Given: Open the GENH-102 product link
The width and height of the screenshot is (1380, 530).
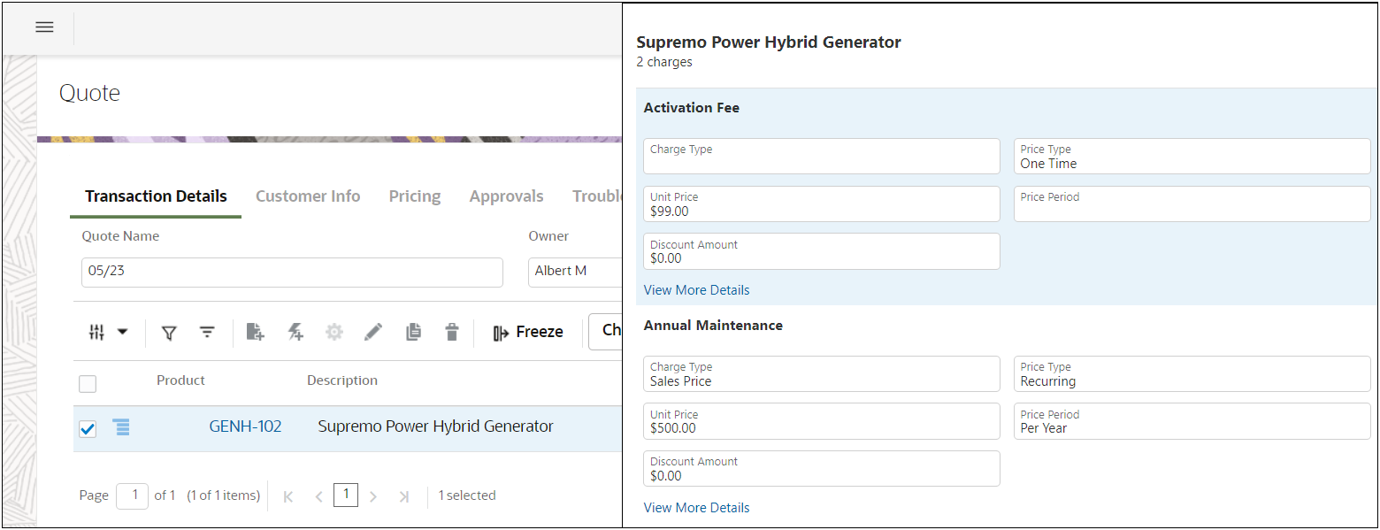Looking at the screenshot, I should tap(245, 426).
